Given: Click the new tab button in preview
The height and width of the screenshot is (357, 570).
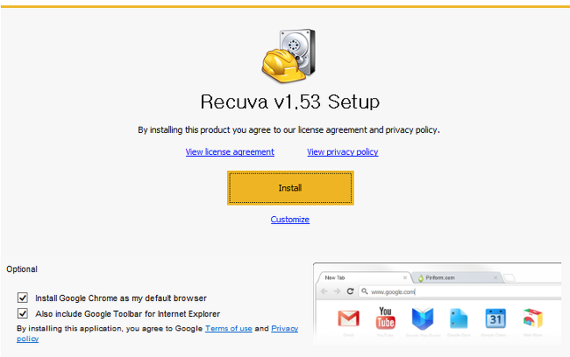Looking at the screenshot, I should tap(509, 278).
